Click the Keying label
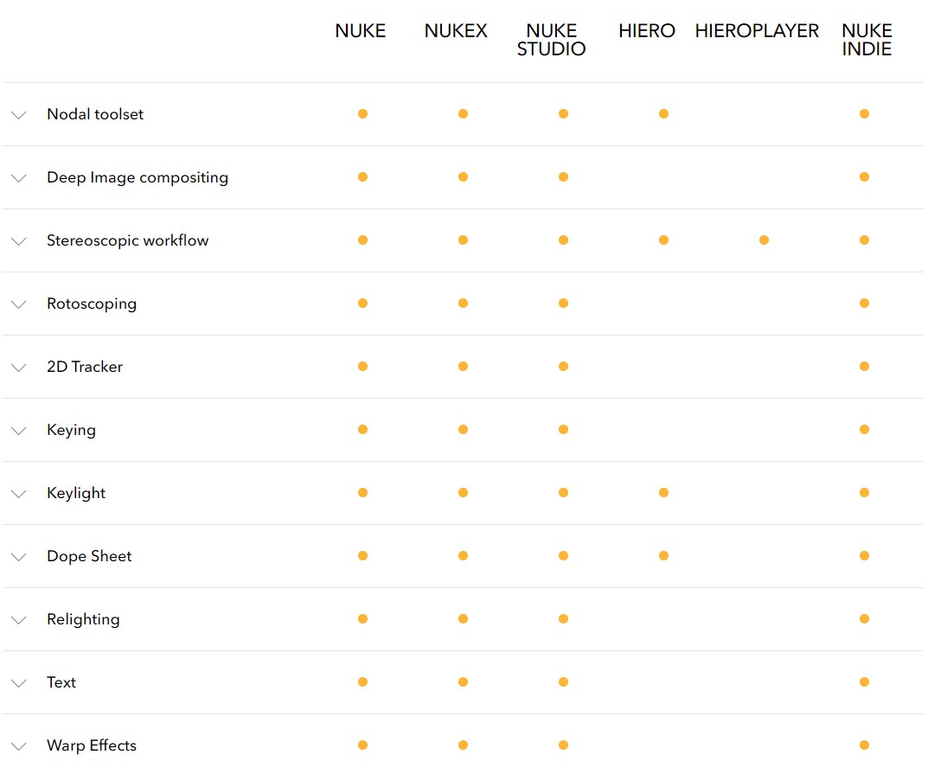Screen dimensions: 928x774 click(x=71, y=430)
